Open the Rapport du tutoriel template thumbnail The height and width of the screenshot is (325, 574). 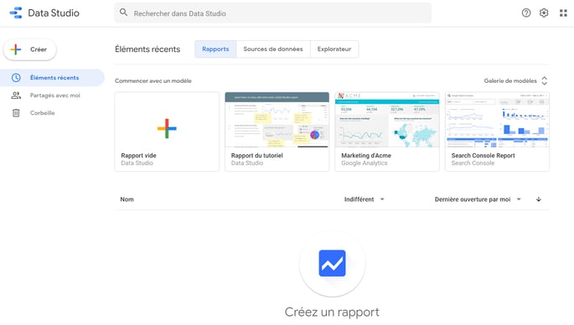pyautogui.click(x=277, y=120)
